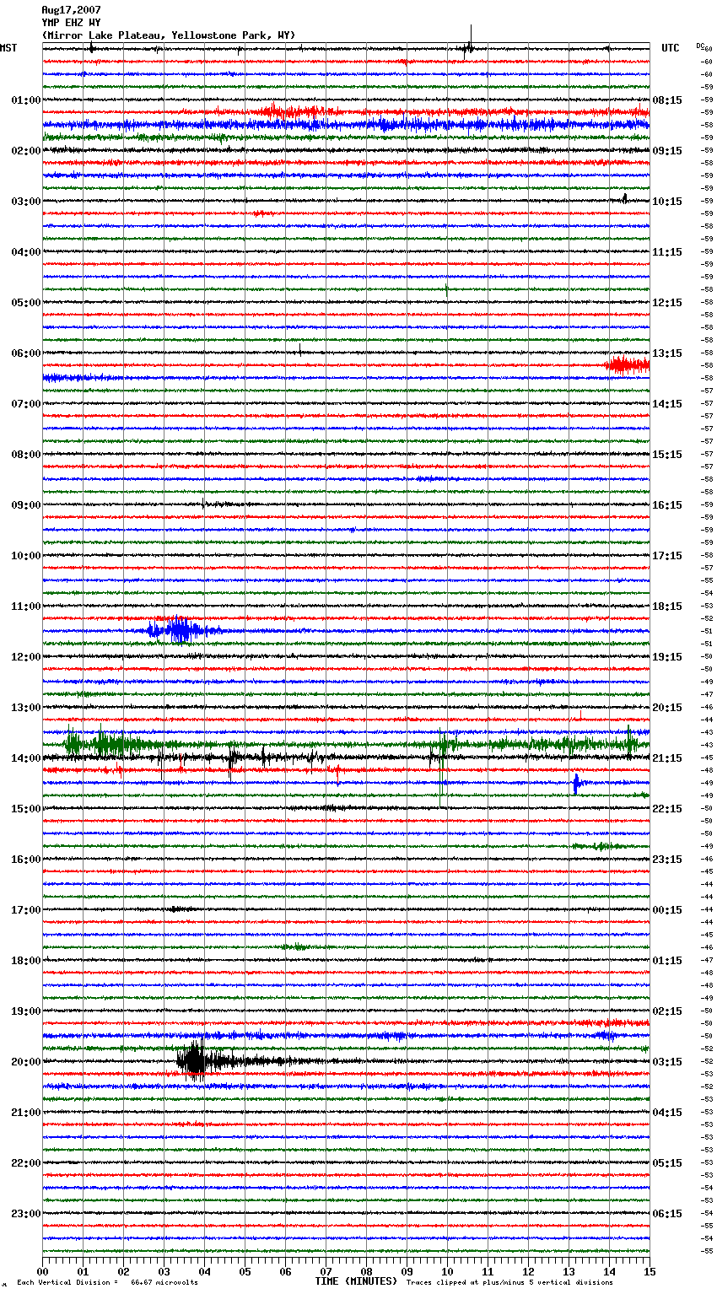The height and width of the screenshot is (1294, 717).
Task: Select the 14:00 MST row label
Action: [25, 758]
